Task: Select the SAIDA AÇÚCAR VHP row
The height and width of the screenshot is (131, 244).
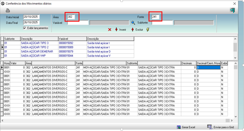Action: [x=67, y=56]
